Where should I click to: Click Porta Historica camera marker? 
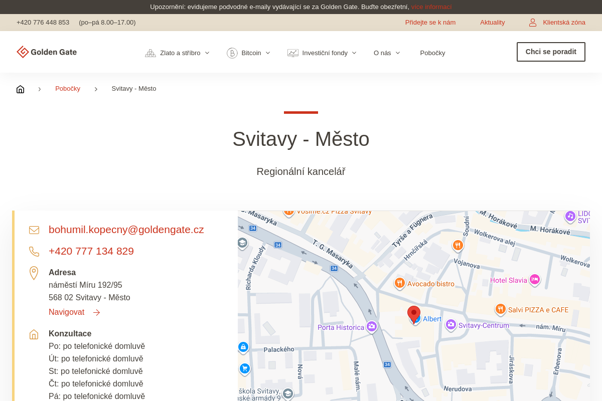tap(371, 327)
